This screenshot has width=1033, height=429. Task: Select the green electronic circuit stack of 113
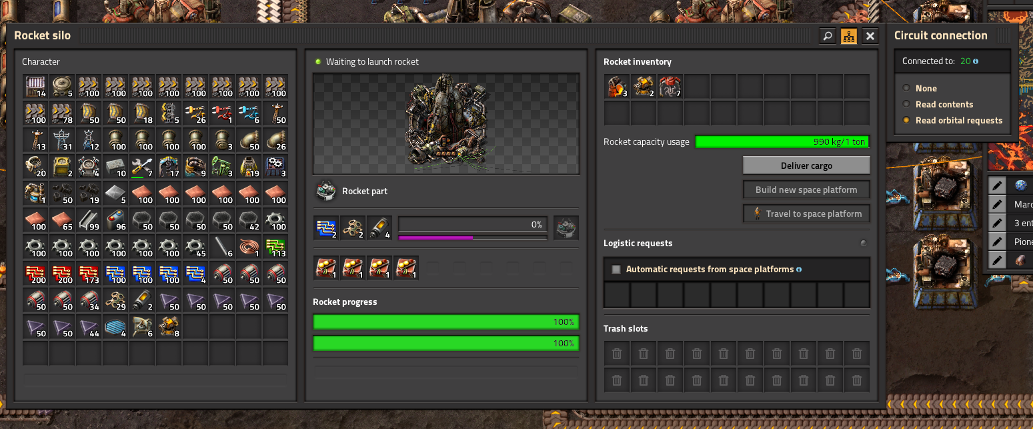[x=275, y=246]
